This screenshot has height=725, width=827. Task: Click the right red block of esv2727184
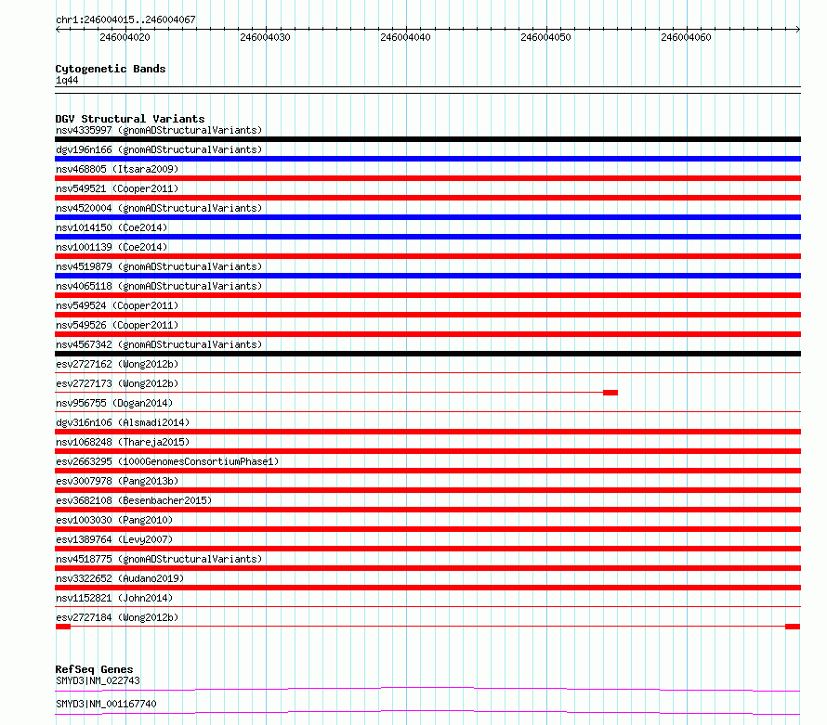tap(793, 627)
